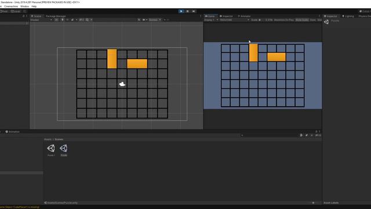The width and height of the screenshot is (371, 209).
Task: Select the vertical orange block in Scene view
Action: pyautogui.click(x=112, y=59)
